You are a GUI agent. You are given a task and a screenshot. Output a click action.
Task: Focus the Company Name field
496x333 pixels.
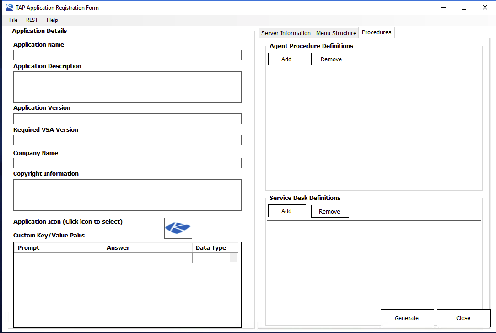(127, 163)
